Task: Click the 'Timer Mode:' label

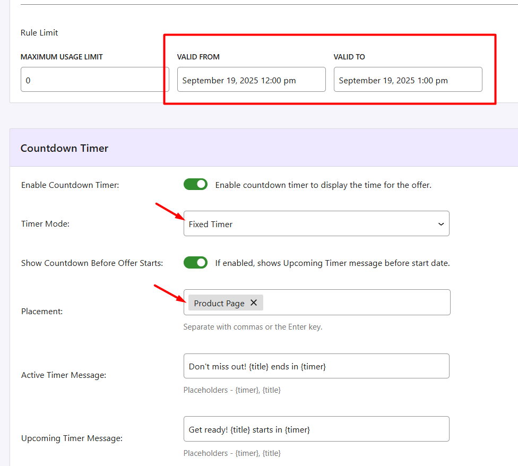Action: click(x=45, y=224)
